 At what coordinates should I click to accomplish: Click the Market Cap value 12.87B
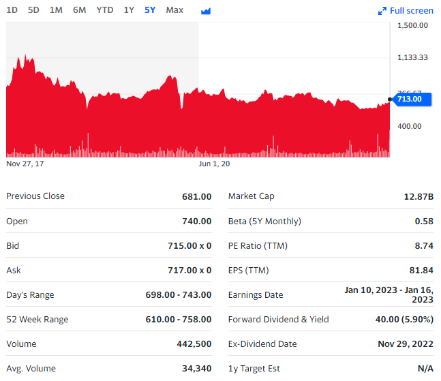(x=419, y=196)
